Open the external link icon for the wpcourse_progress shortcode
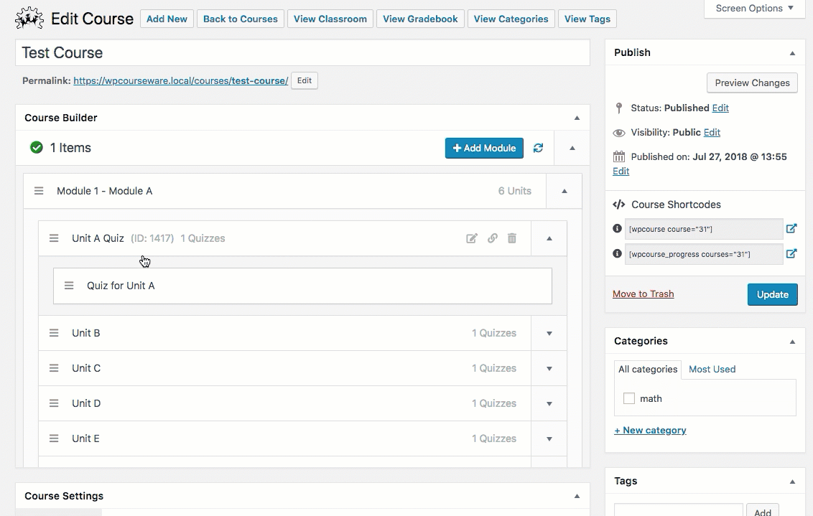Screen dimensions: 813x516 click(x=791, y=253)
